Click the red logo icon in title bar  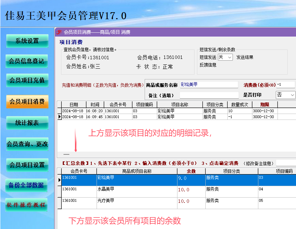[59, 32]
